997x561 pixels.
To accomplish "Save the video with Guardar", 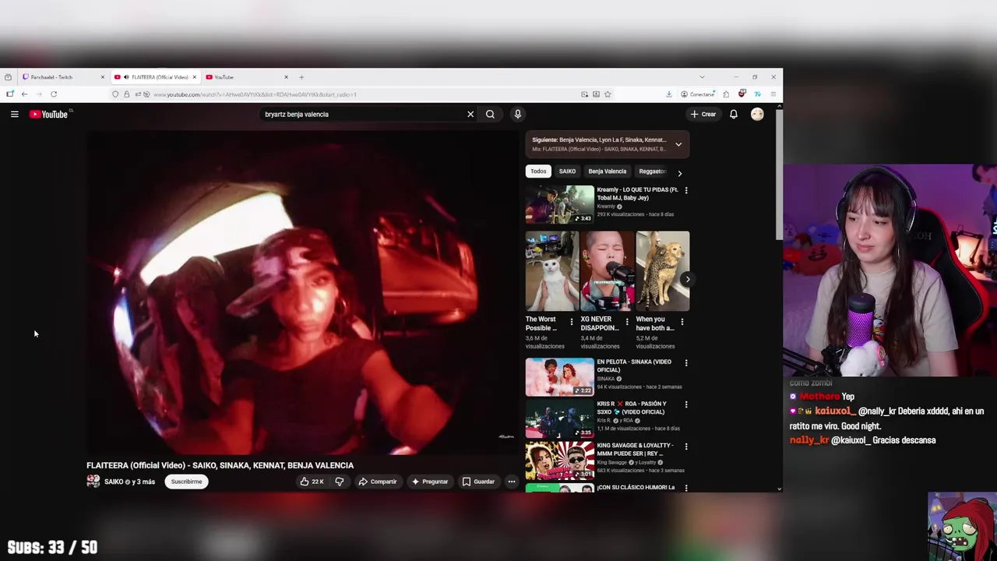I will [x=478, y=482].
